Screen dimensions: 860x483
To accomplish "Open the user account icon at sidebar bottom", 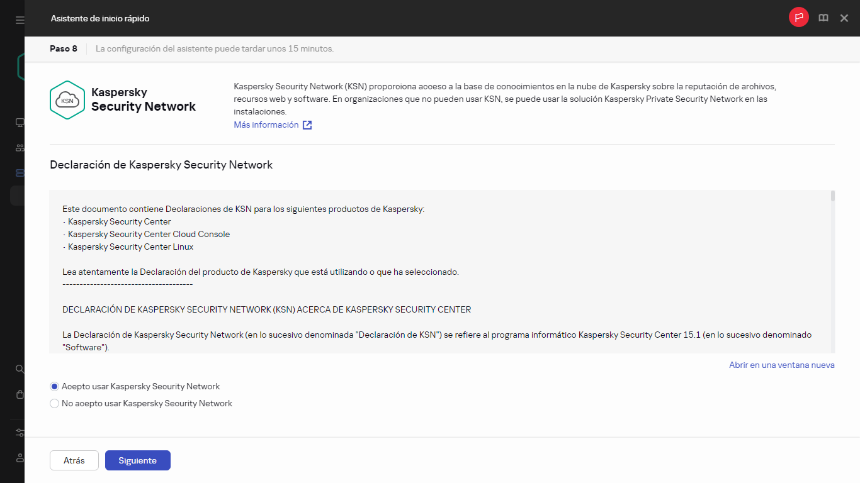I will click(x=19, y=458).
